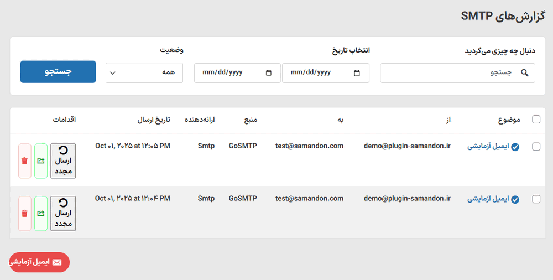
Task: Expand the وضعیت status dropdown
Action: click(144, 72)
